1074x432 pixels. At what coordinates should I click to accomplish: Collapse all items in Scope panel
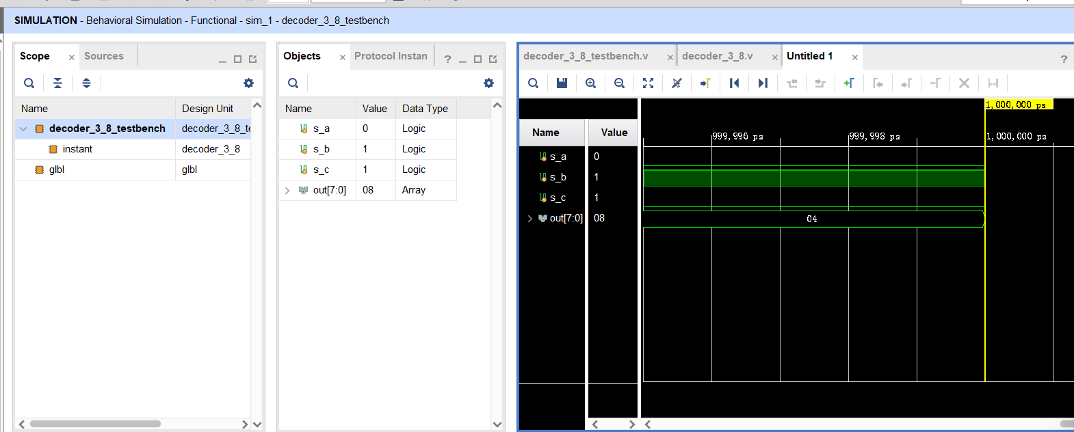57,83
